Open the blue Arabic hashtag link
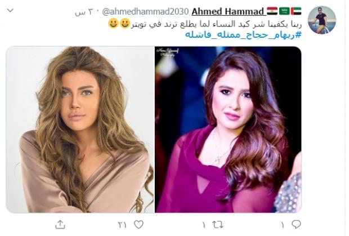 click(243, 35)
